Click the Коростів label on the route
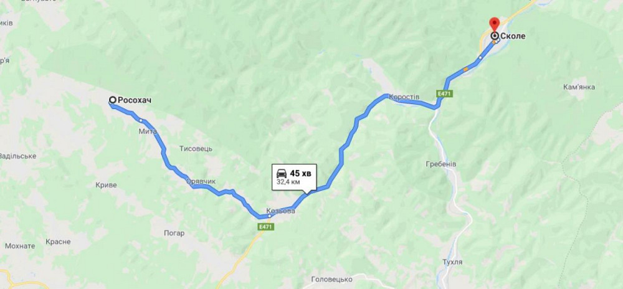Viewport: 623px width, 289px height. tap(404, 97)
